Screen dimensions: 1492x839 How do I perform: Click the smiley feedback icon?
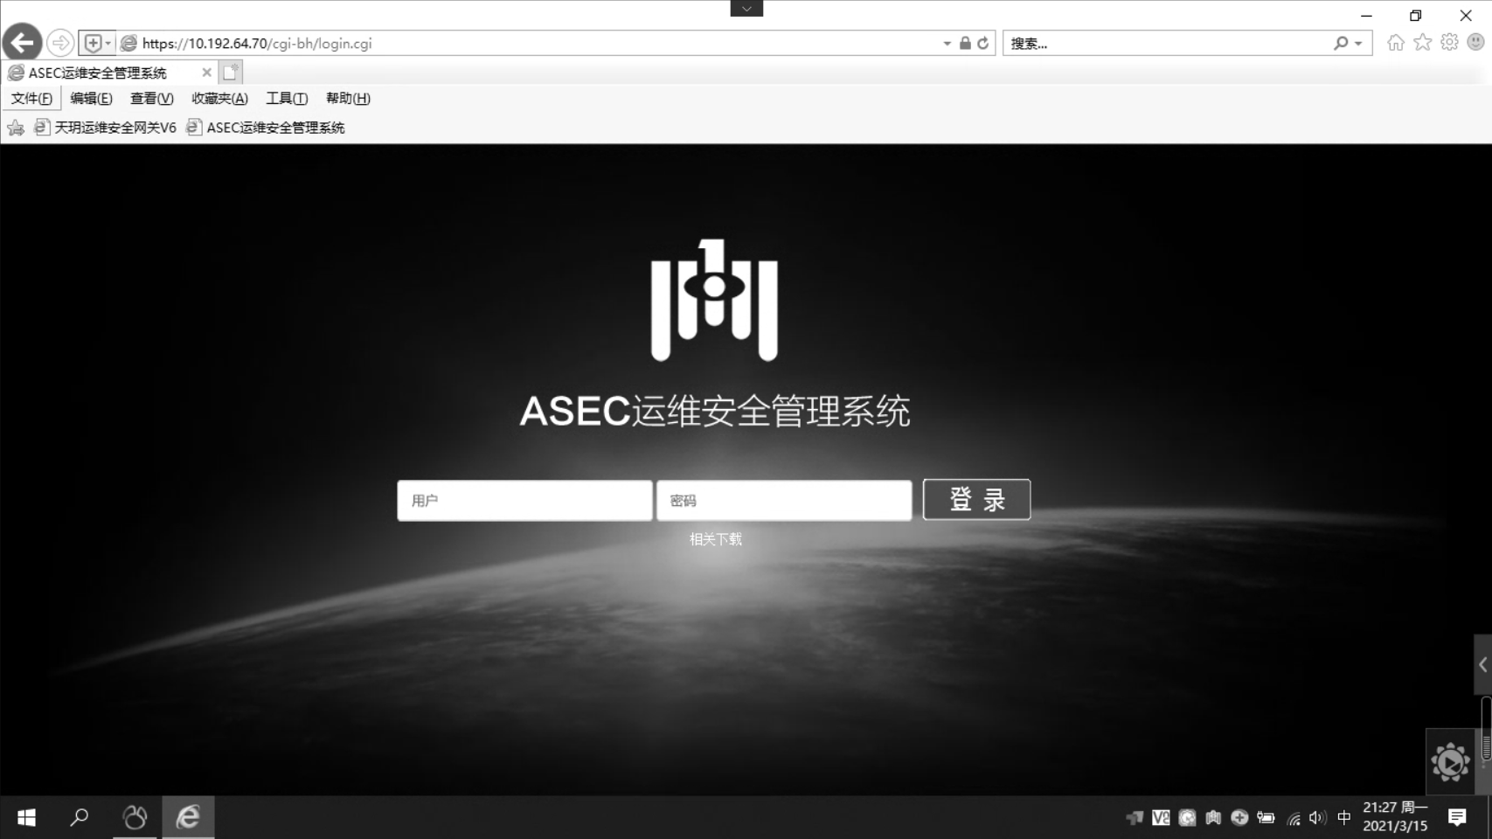tap(1476, 42)
